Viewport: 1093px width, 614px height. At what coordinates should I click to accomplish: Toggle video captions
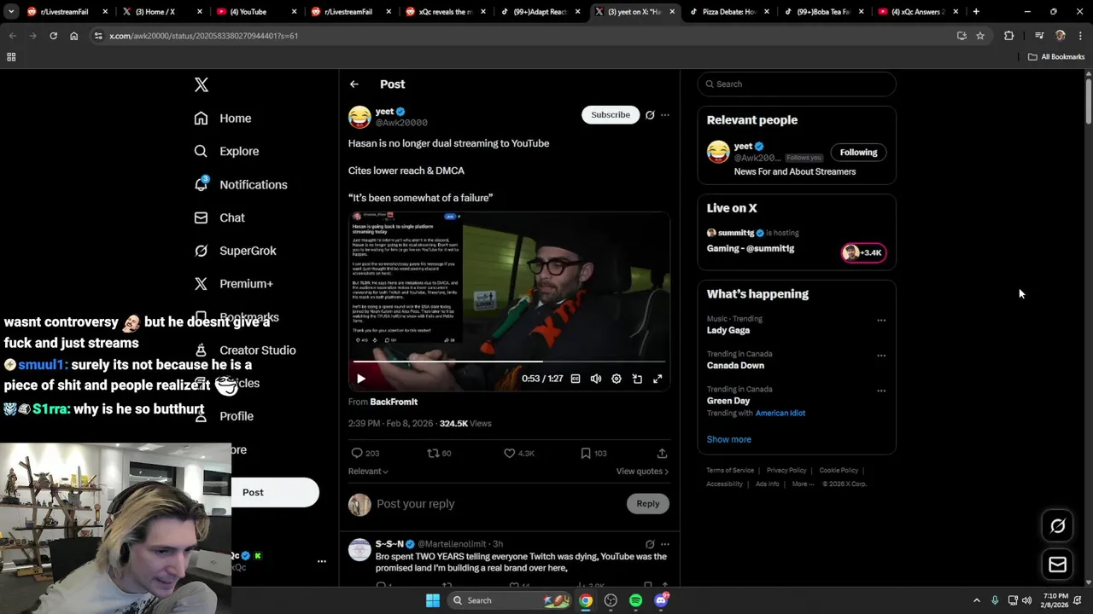coord(576,379)
